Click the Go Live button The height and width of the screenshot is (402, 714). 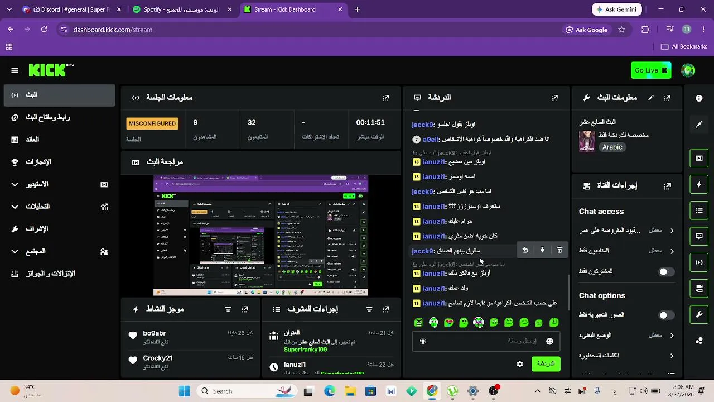click(651, 70)
